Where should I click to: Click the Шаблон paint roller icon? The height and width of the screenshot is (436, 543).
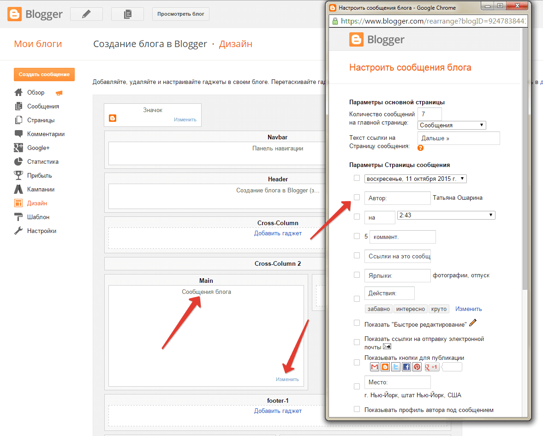click(x=18, y=217)
